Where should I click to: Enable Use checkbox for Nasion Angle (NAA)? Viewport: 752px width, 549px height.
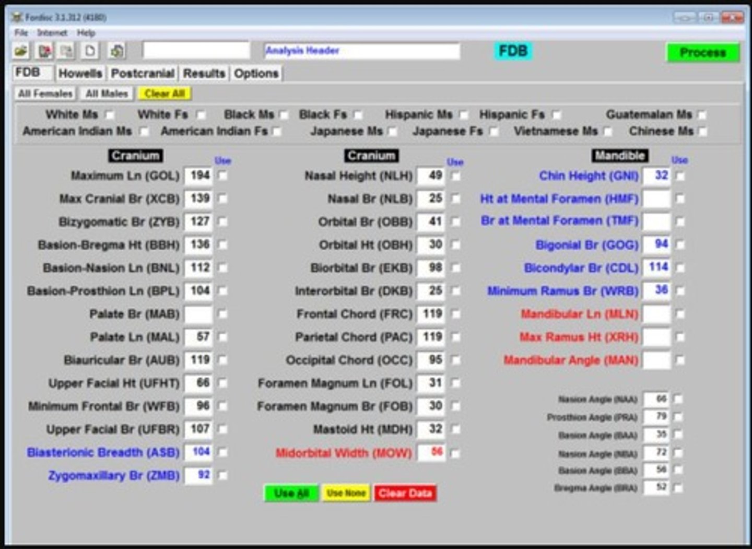tap(678, 400)
